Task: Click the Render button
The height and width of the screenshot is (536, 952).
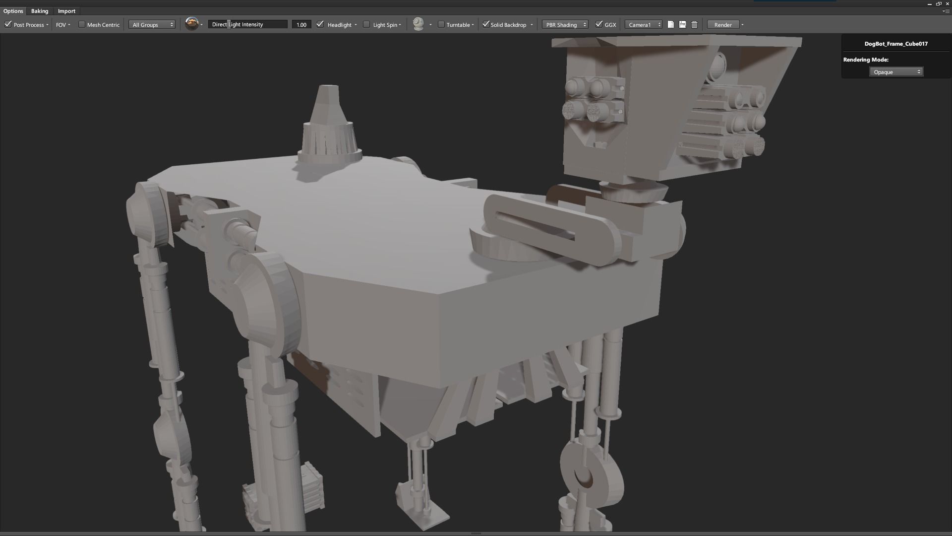Action: click(x=723, y=25)
